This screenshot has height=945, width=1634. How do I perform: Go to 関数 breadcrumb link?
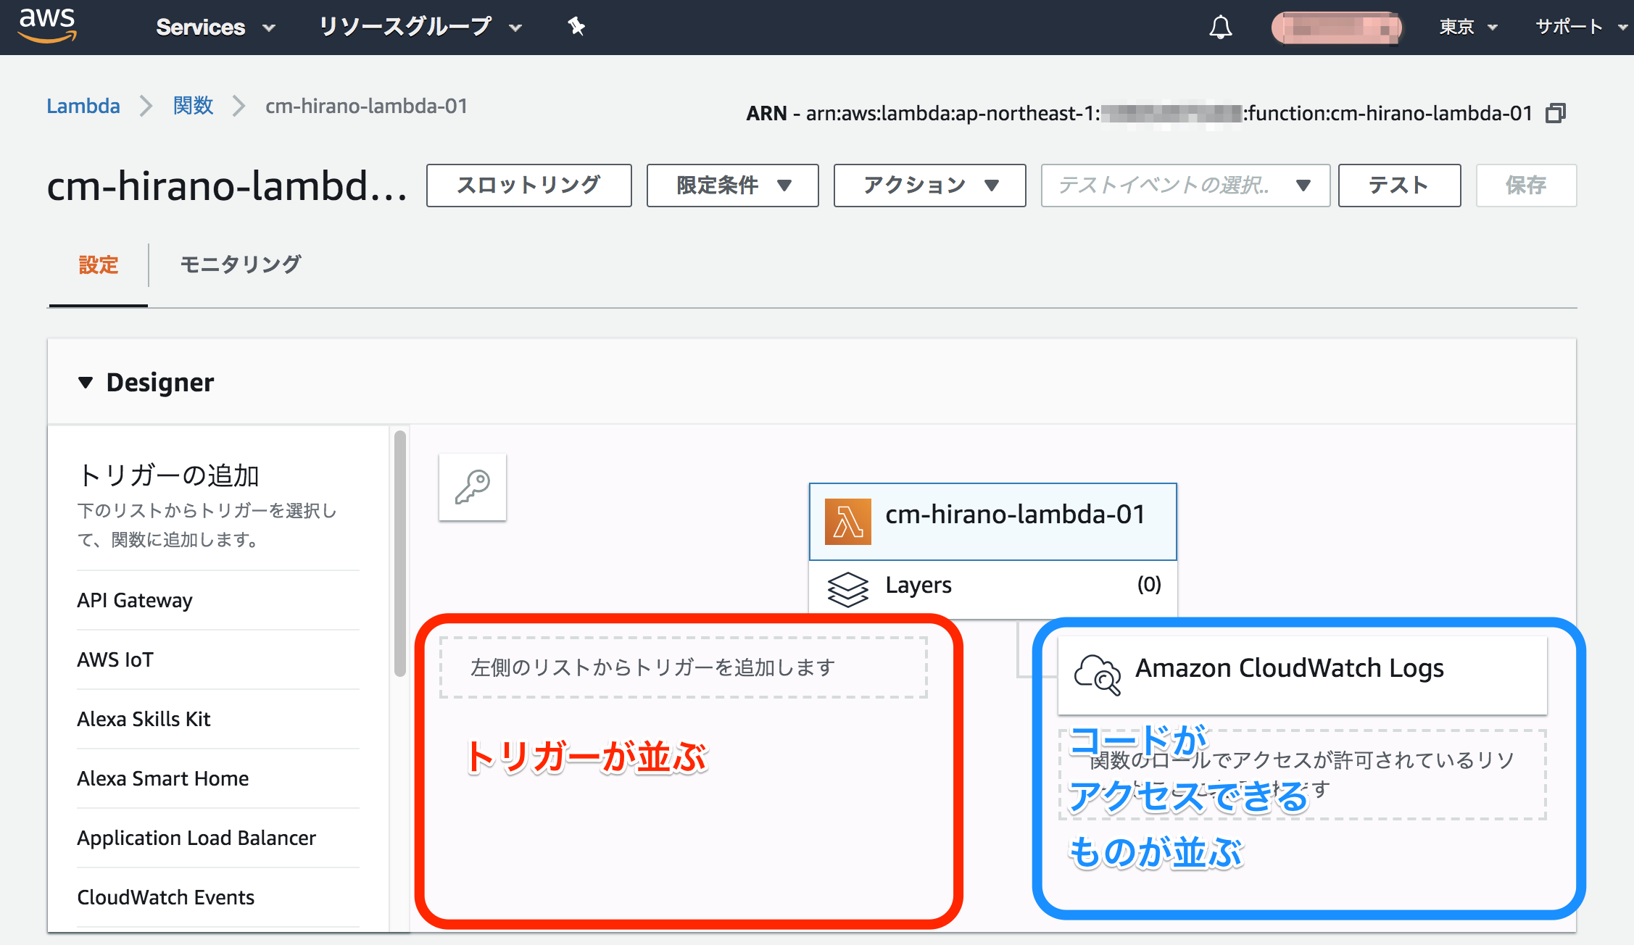click(x=193, y=107)
